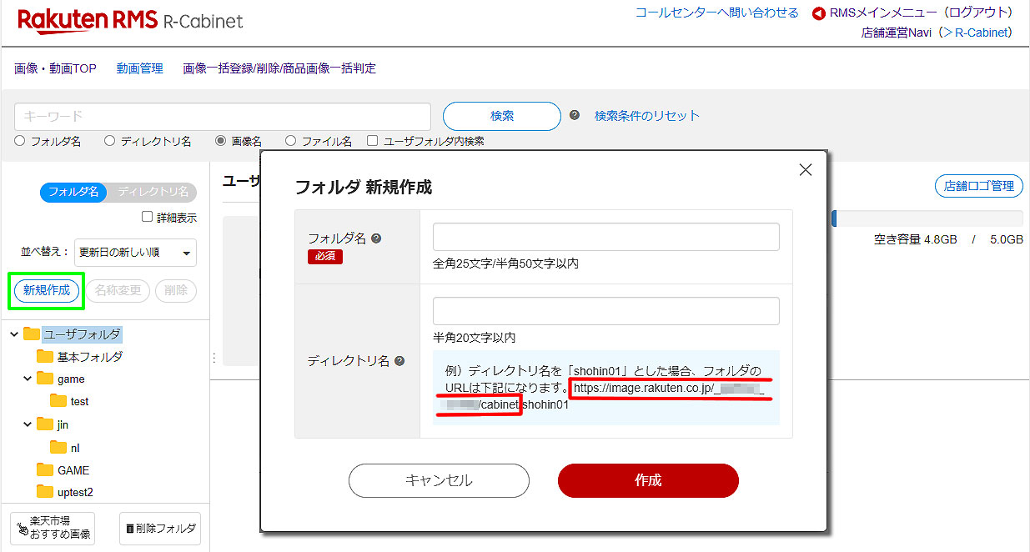Click the help icon beside ディレクトリ名 label

click(x=399, y=361)
